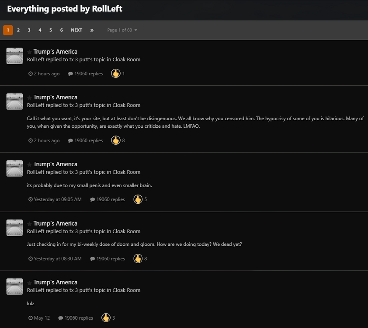Click the reaction emoji on the 'doom and gloom' post

[x=138, y=258]
